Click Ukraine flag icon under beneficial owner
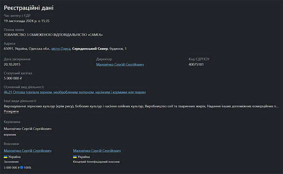Screen dimensions: 283x174 coord(75,157)
